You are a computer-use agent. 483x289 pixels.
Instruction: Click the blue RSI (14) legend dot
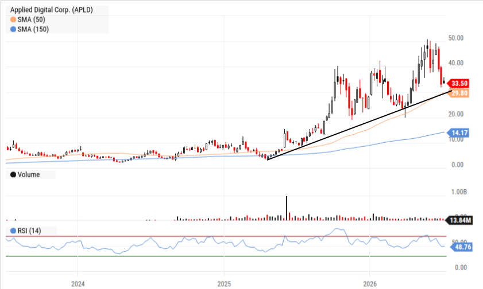13,231
